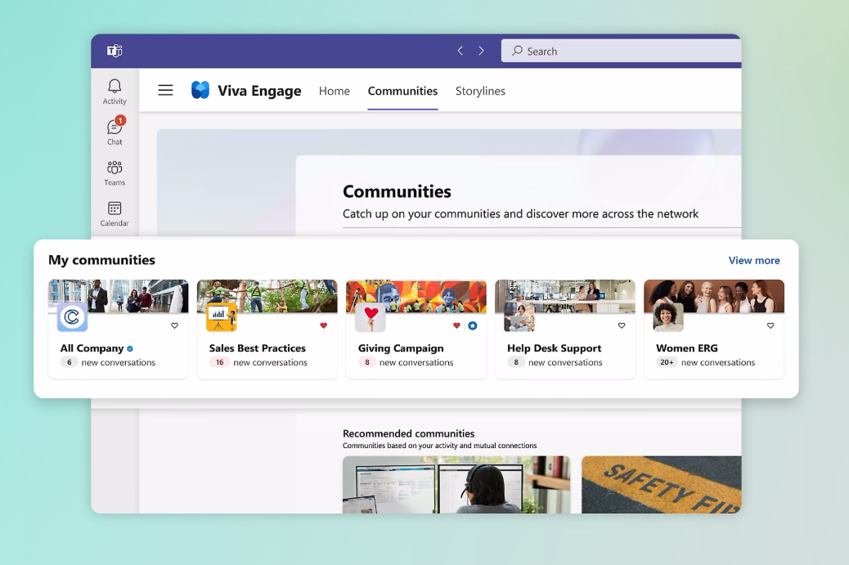Click the star badge on Giving Campaign
This screenshot has width=849, height=565.
click(473, 325)
